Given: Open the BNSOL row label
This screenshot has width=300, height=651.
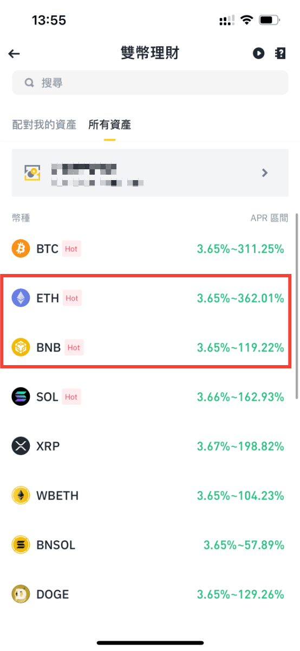Looking at the screenshot, I should (x=56, y=545).
